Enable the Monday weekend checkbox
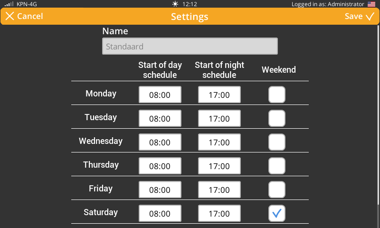This screenshot has width=380, height=228. (x=277, y=95)
